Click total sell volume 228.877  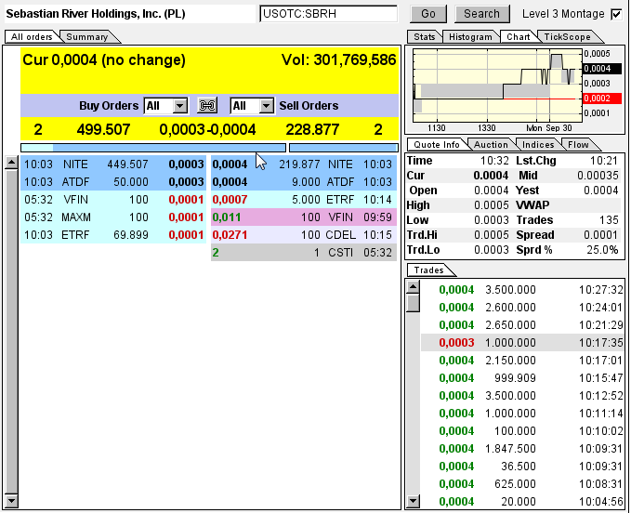pos(312,130)
